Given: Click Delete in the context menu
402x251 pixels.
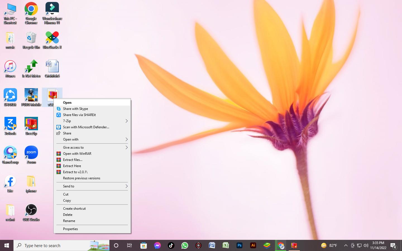Looking at the screenshot, I should click(x=68, y=215).
